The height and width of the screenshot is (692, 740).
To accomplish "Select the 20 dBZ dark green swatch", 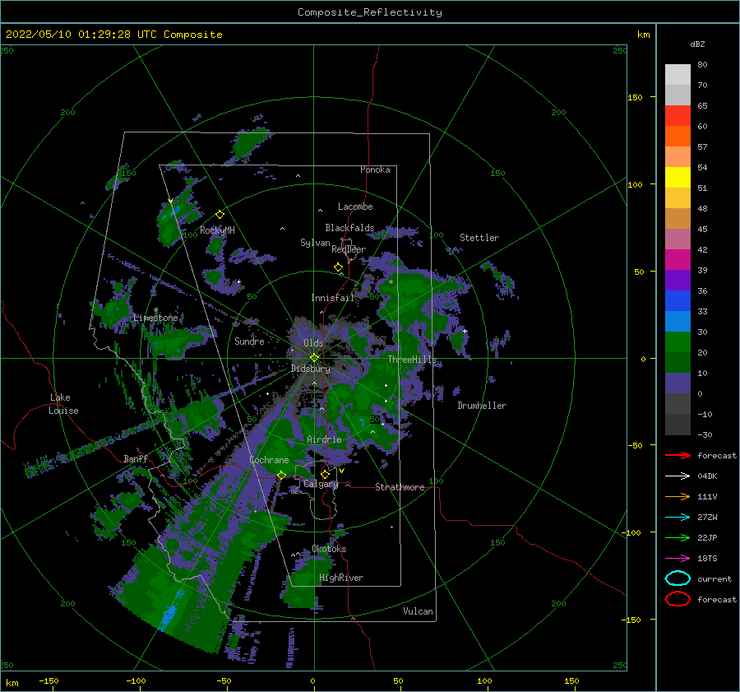I will coord(678,362).
